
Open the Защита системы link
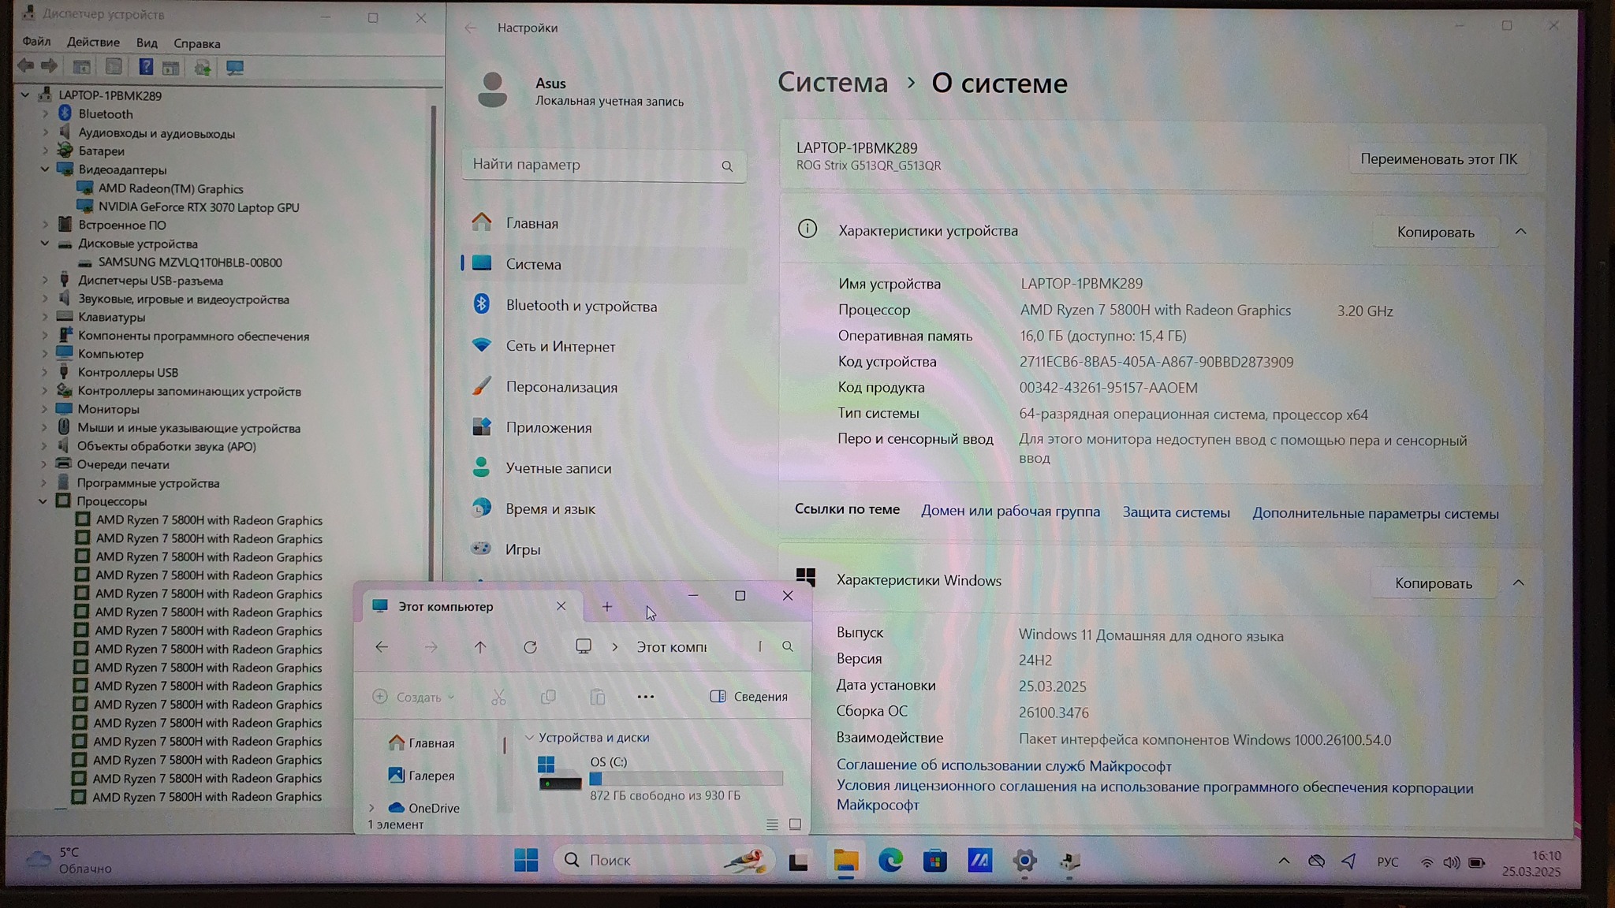click(x=1176, y=512)
